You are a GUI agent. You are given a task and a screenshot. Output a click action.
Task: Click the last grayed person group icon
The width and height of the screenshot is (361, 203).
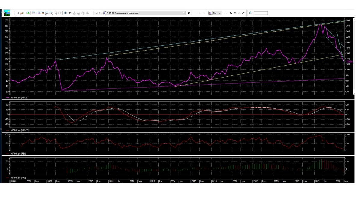(x=87, y=13)
